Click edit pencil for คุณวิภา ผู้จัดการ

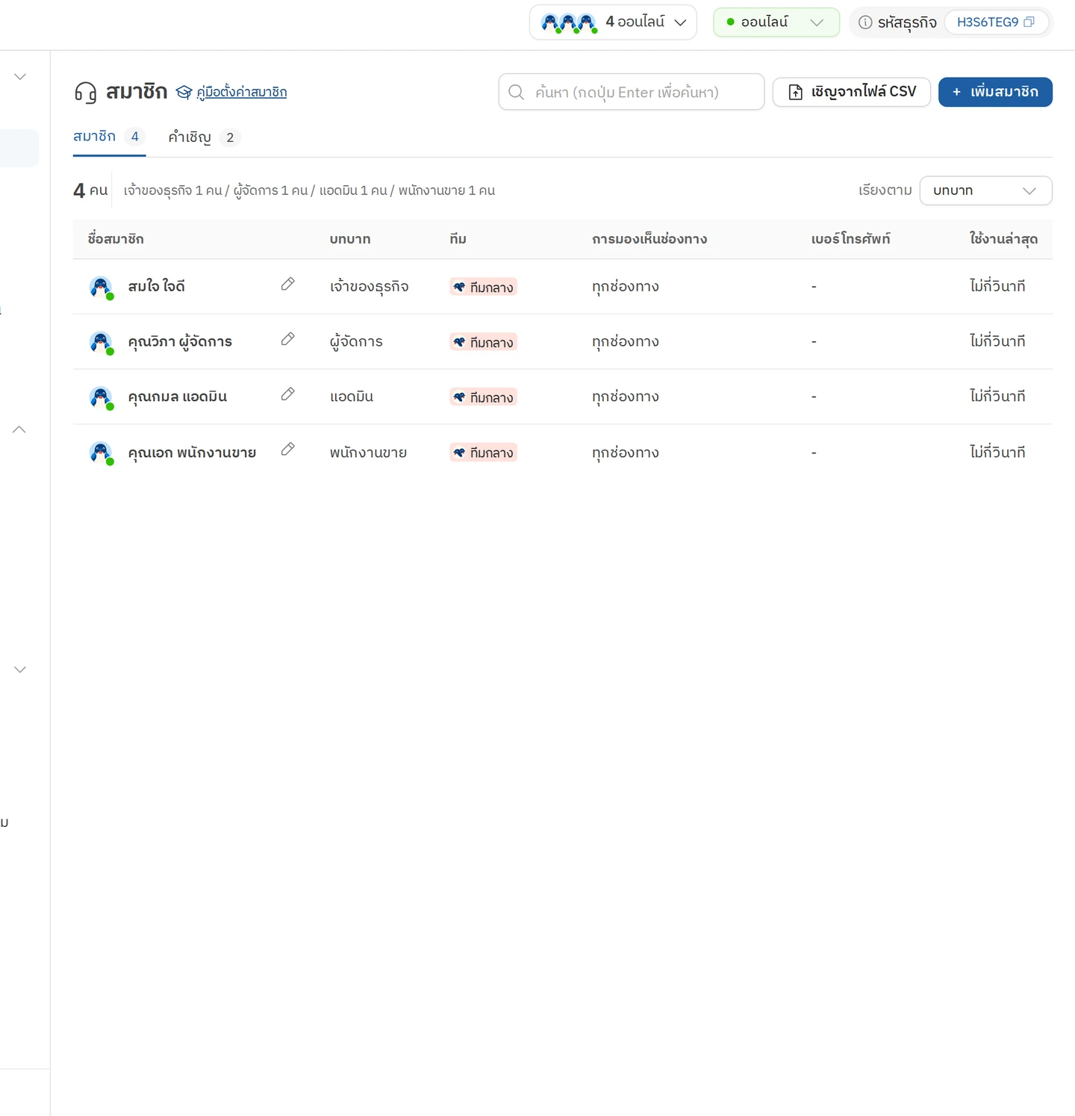click(x=287, y=339)
